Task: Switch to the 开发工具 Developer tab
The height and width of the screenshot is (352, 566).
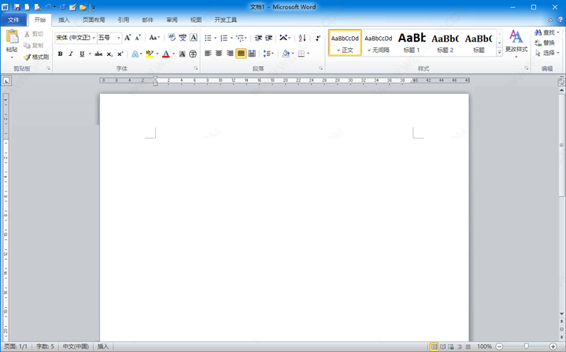Action: tap(226, 20)
